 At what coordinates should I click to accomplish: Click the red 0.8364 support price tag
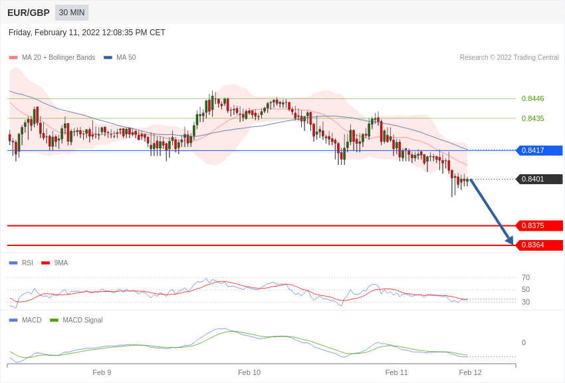click(x=539, y=245)
